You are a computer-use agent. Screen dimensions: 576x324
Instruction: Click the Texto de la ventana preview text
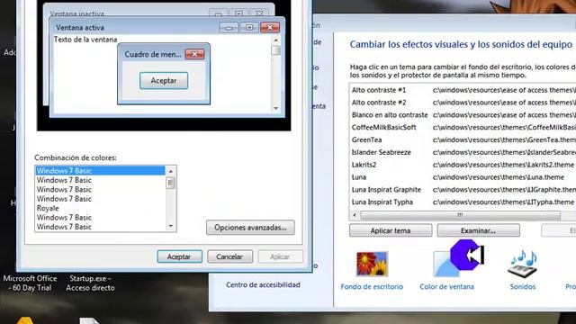coord(85,40)
